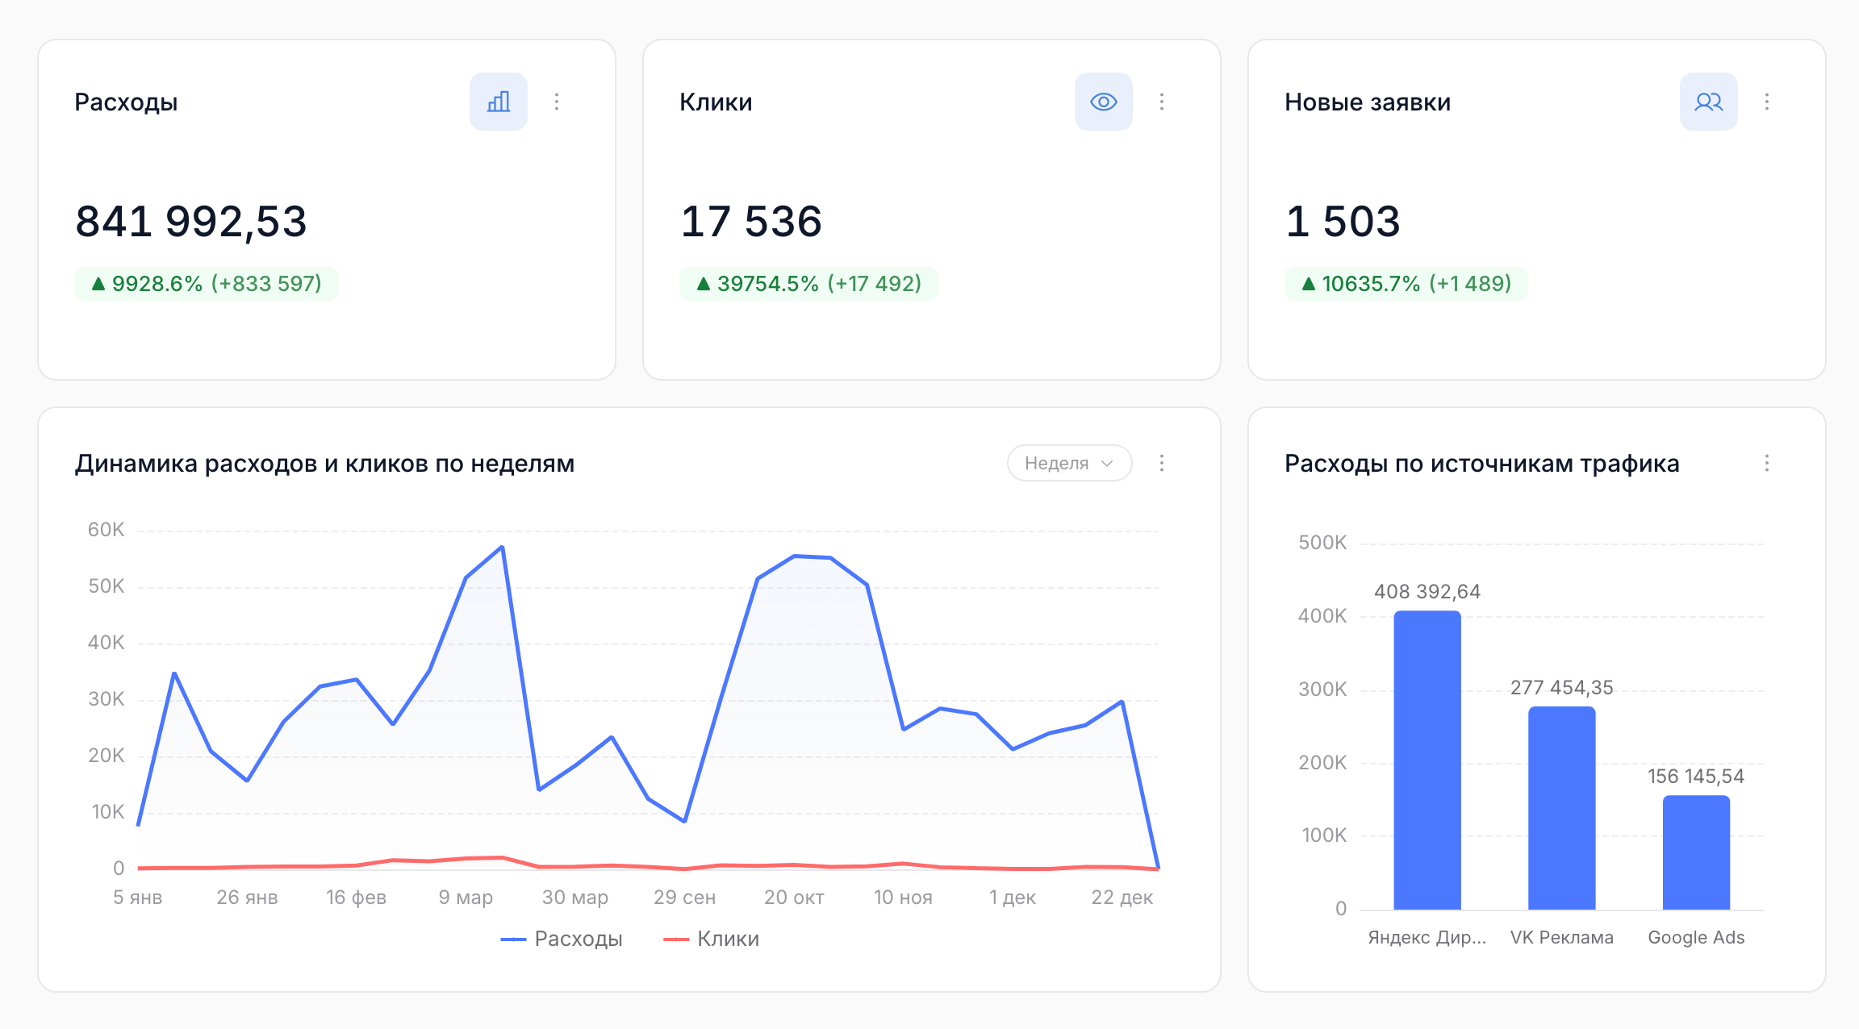Click the users icon on Новые заявки card
Screen dimensions: 1859x1029
[x=1709, y=102]
